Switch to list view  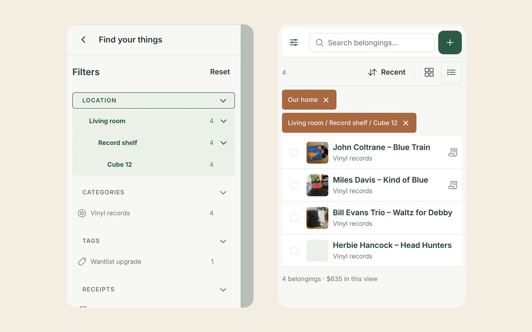[451, 72]
